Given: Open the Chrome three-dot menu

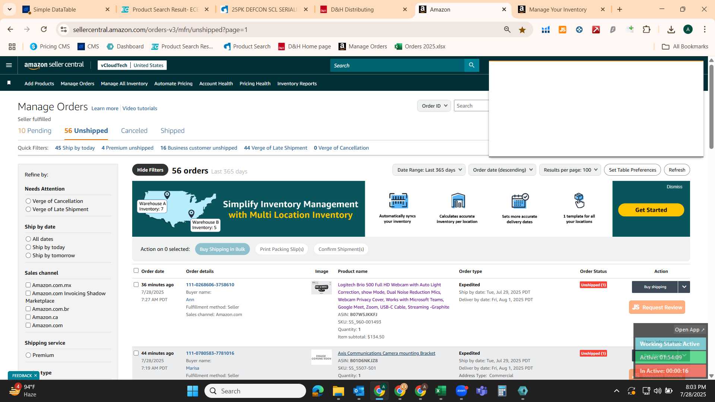Looking at the screenshot, I should (x=705, y=29).
